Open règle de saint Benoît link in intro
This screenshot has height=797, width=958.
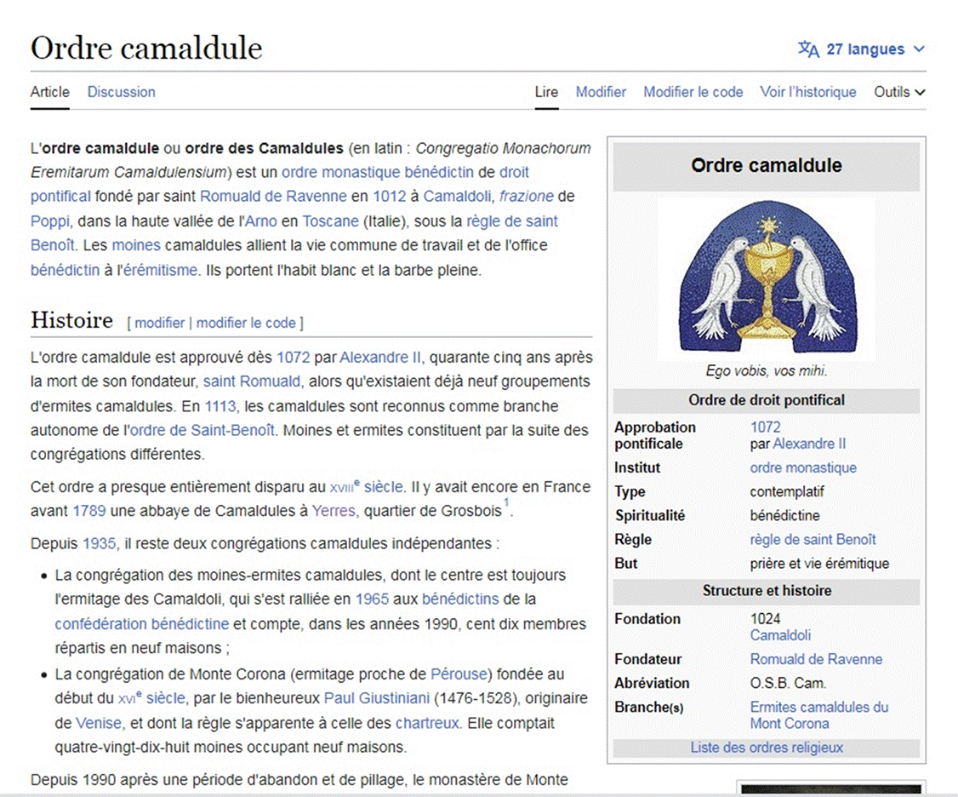(x=294, y=233)
